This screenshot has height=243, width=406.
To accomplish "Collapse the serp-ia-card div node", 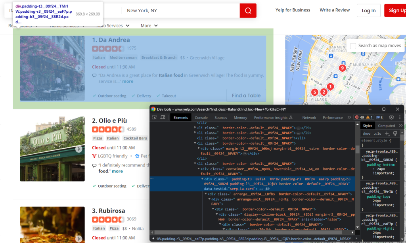I will (x=203, y=179).
